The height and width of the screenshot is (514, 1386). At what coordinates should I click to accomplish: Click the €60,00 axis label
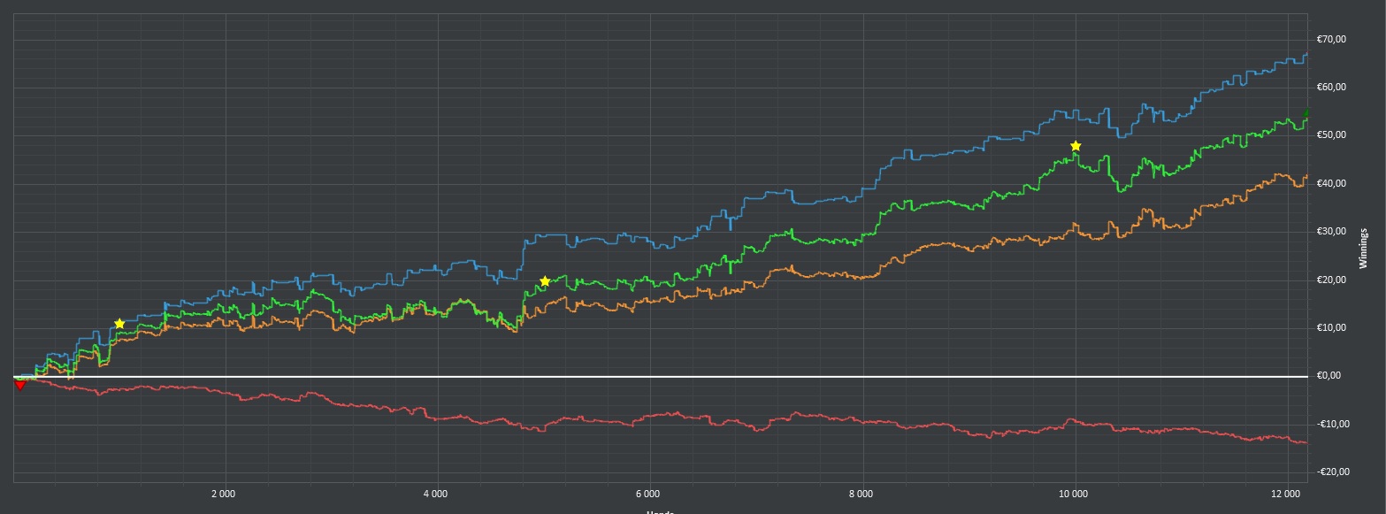pyautogui.click(x=1331, y=87)
